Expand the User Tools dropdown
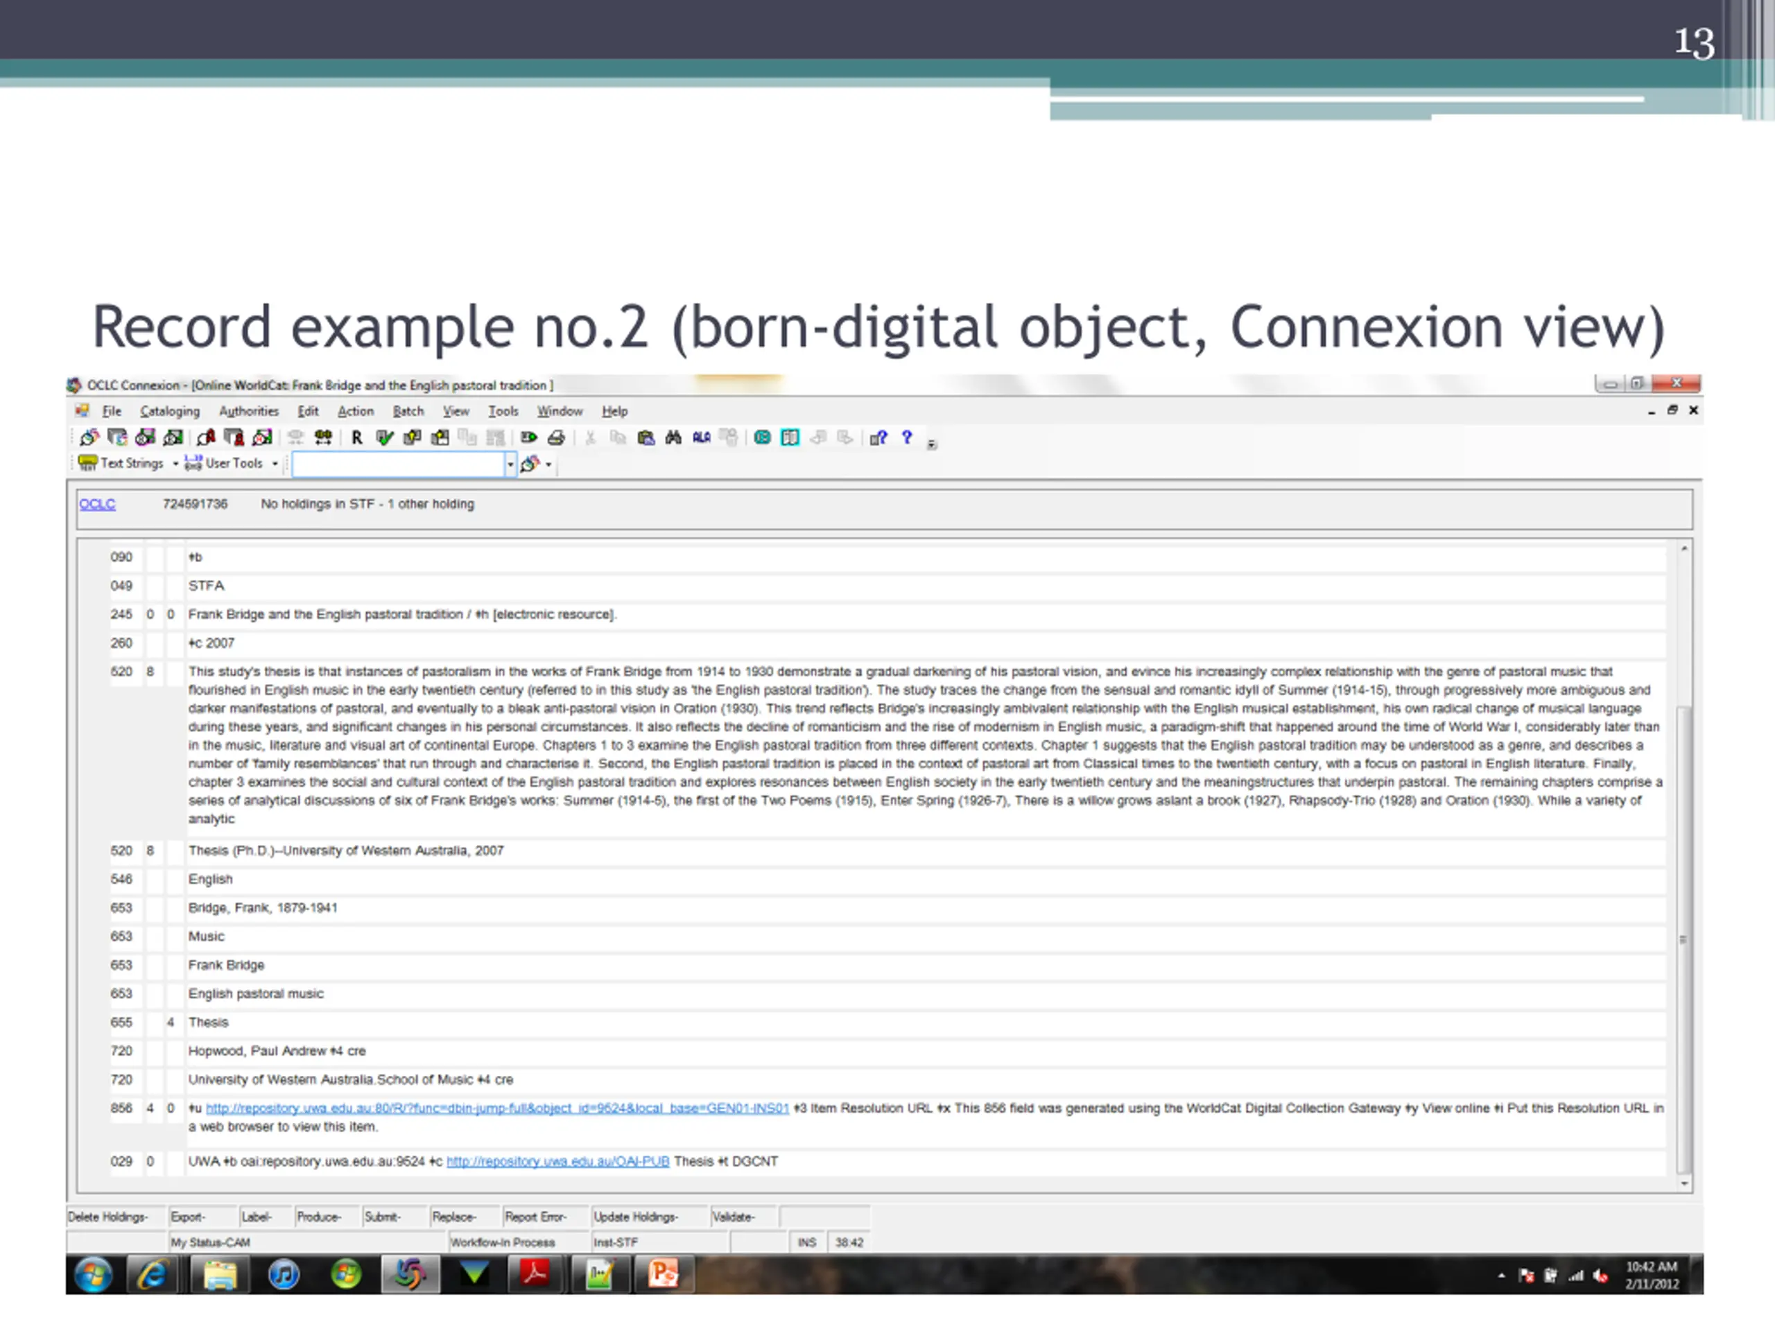This screenshot has width=1775, height=1331. click(x=275, y=464)
